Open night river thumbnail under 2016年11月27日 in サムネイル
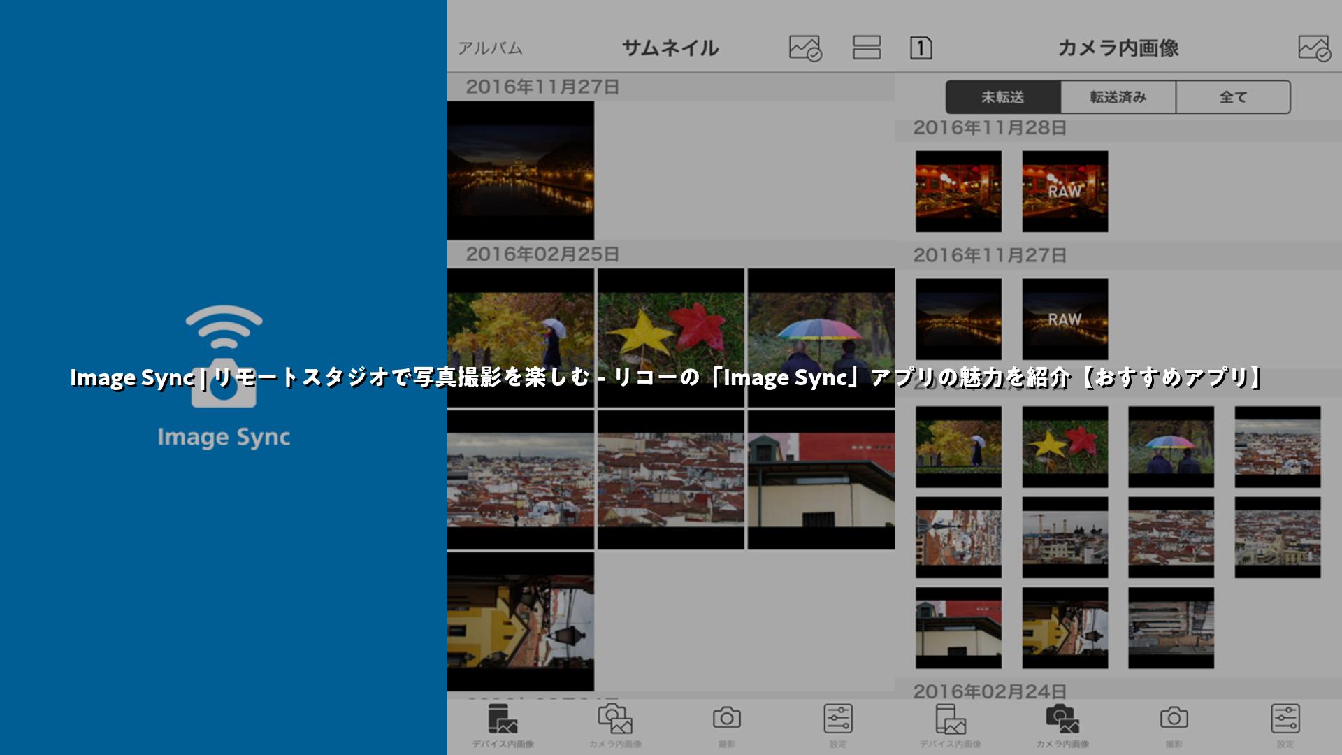Screen dimensions: 1342x755 (x=521, y=171)
